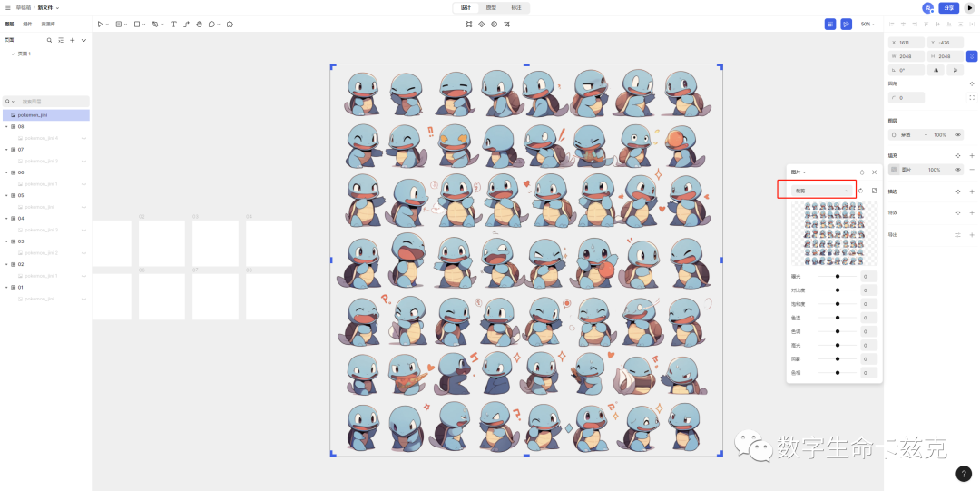This screenshot has height=491, width=980.
Task: Click the independent corners icon
Action: (x=972, y=98)
